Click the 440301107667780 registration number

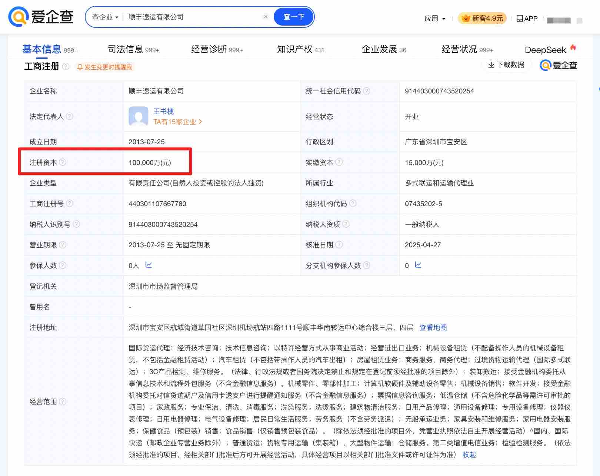[x=157, y=204]
